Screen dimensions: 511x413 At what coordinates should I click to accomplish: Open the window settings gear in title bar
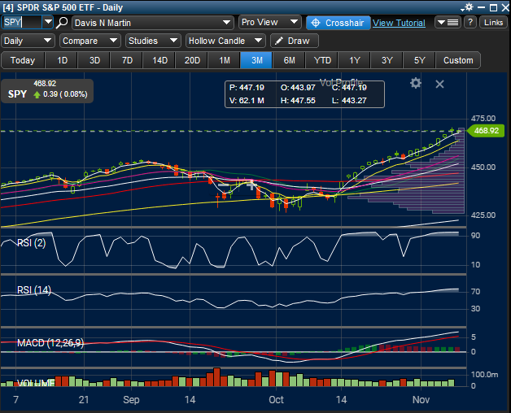[x=468, y=7]
